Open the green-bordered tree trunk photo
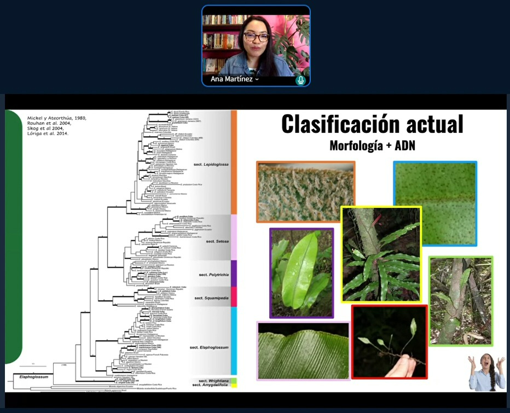The image size is (510, 413). (460, 300)
